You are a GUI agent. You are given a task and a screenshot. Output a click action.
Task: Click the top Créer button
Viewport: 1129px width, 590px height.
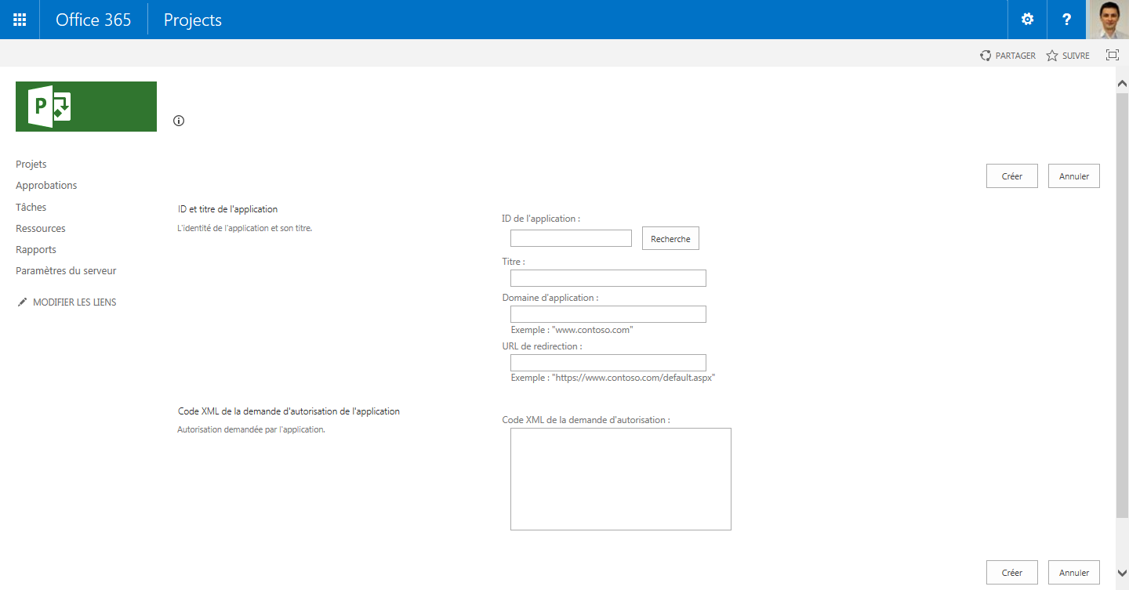point(1011,176)
